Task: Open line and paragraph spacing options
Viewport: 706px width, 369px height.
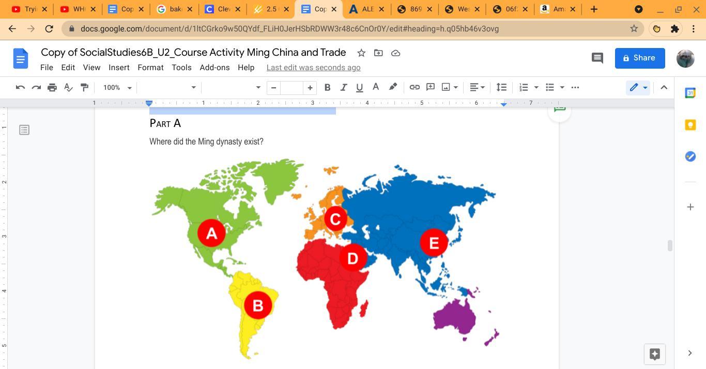Action: click(x=501, y=87)
